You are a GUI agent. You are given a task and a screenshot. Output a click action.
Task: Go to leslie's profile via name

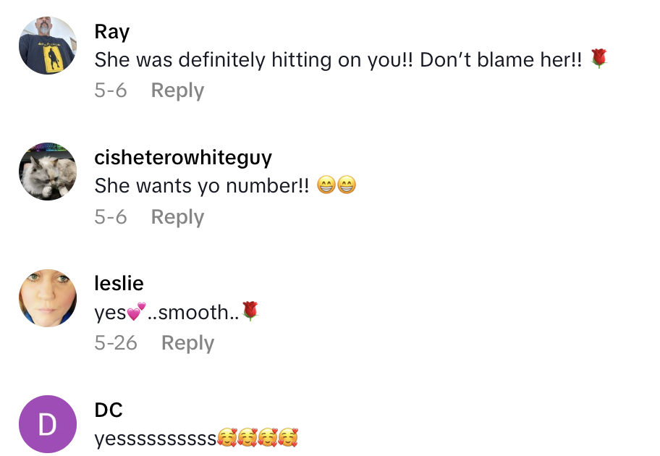coord(119,284)
